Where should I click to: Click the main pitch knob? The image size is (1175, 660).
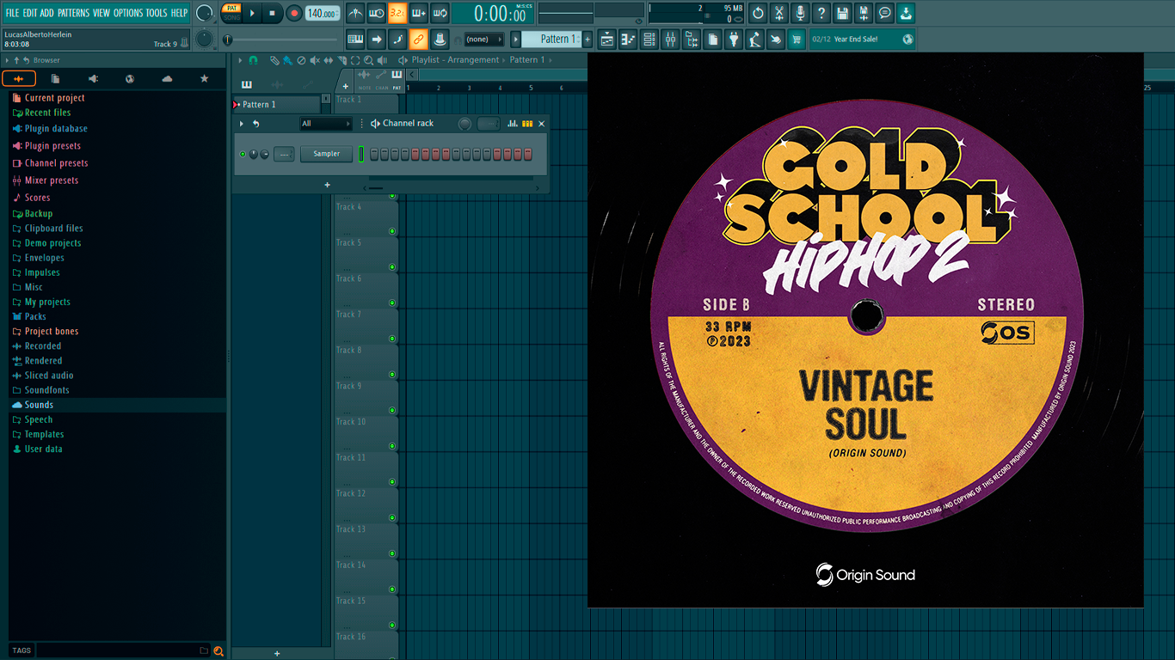(204, 39)
